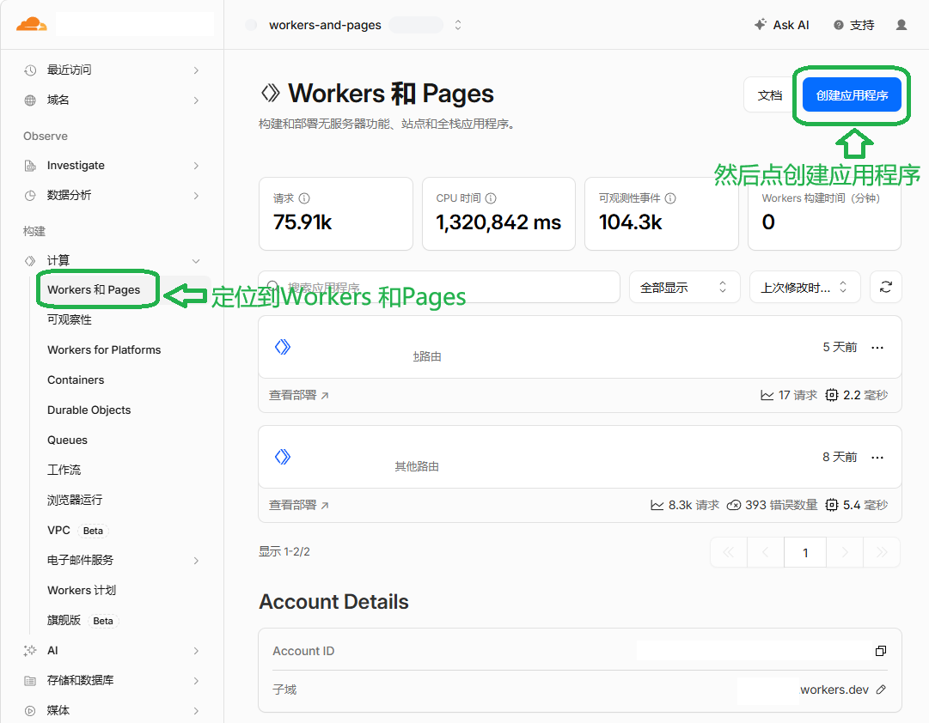
Task: Click the info icon next to 可观测性事件
Action: (670, 198)
